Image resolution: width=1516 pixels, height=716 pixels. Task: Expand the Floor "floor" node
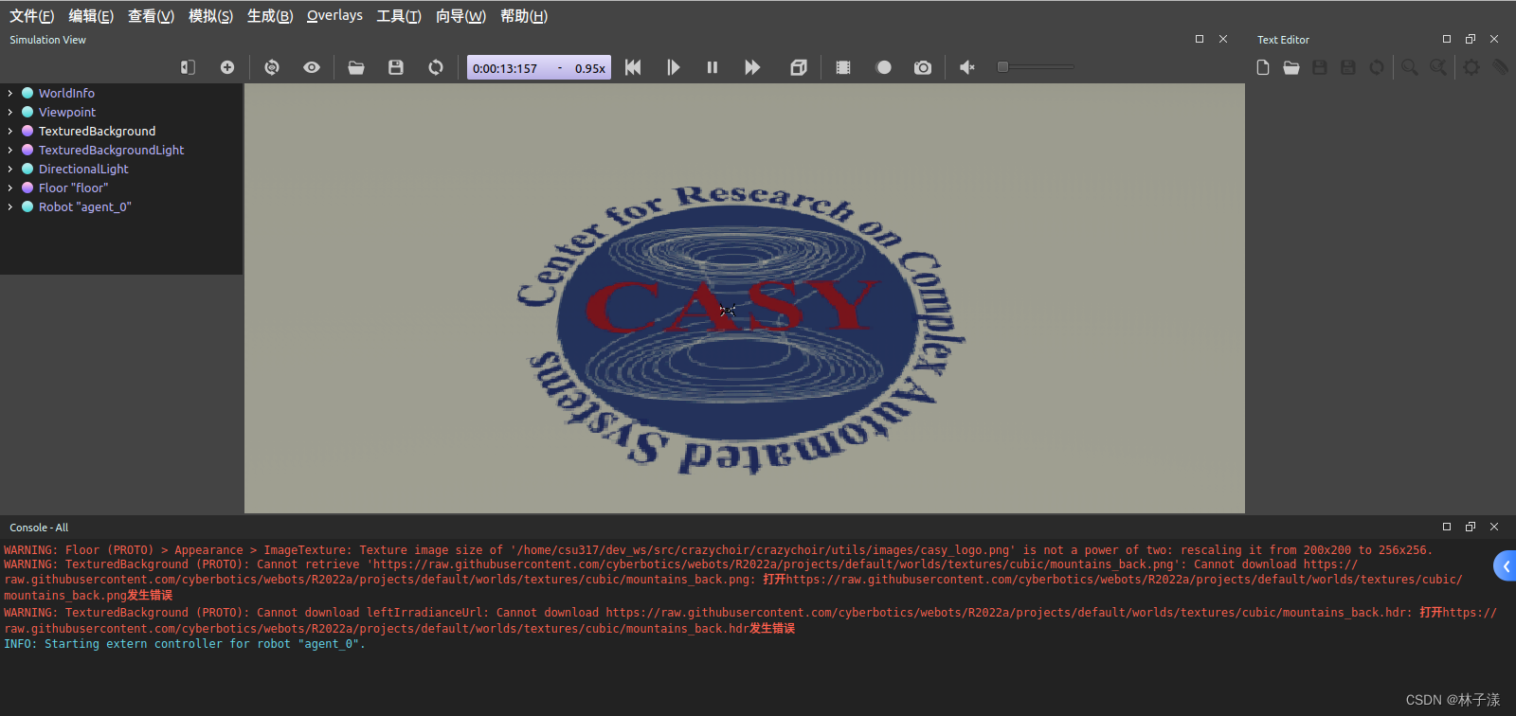click(x=9, y=188)
